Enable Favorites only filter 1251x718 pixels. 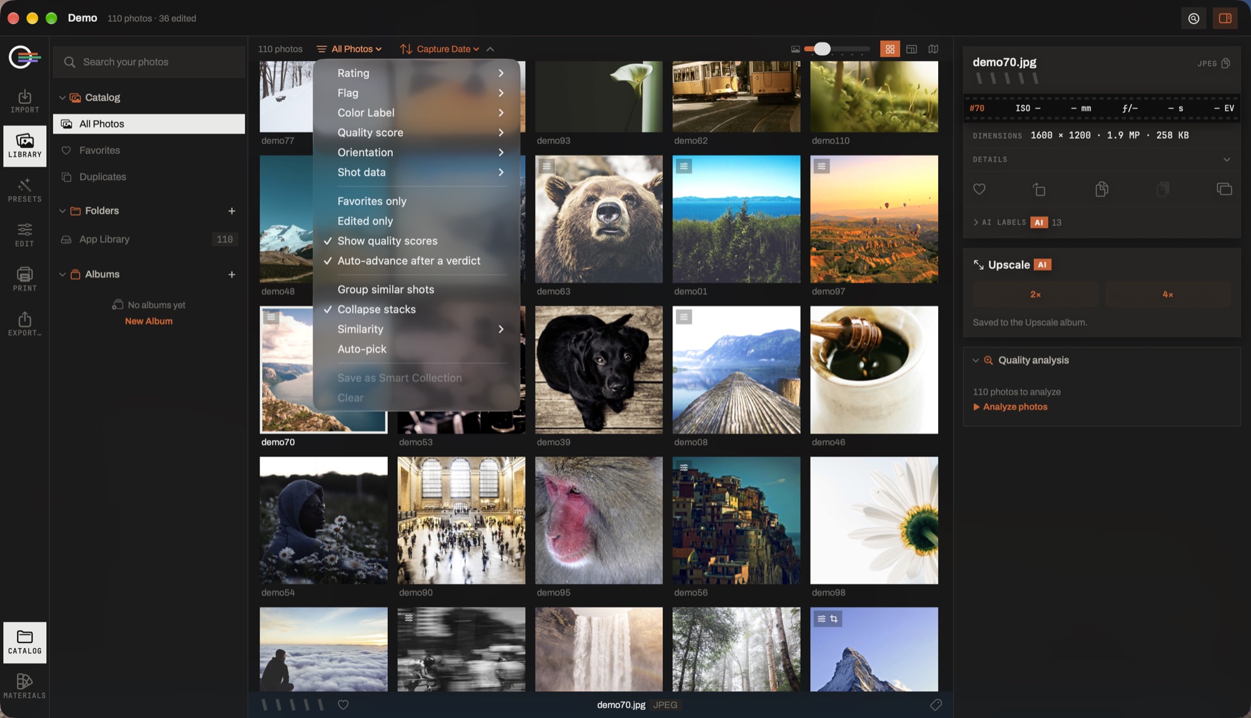click(x=417, y=201)
